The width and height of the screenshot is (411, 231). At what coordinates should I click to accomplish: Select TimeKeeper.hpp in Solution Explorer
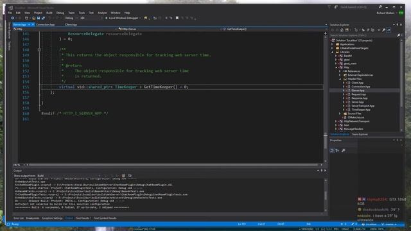pos(361,110)
